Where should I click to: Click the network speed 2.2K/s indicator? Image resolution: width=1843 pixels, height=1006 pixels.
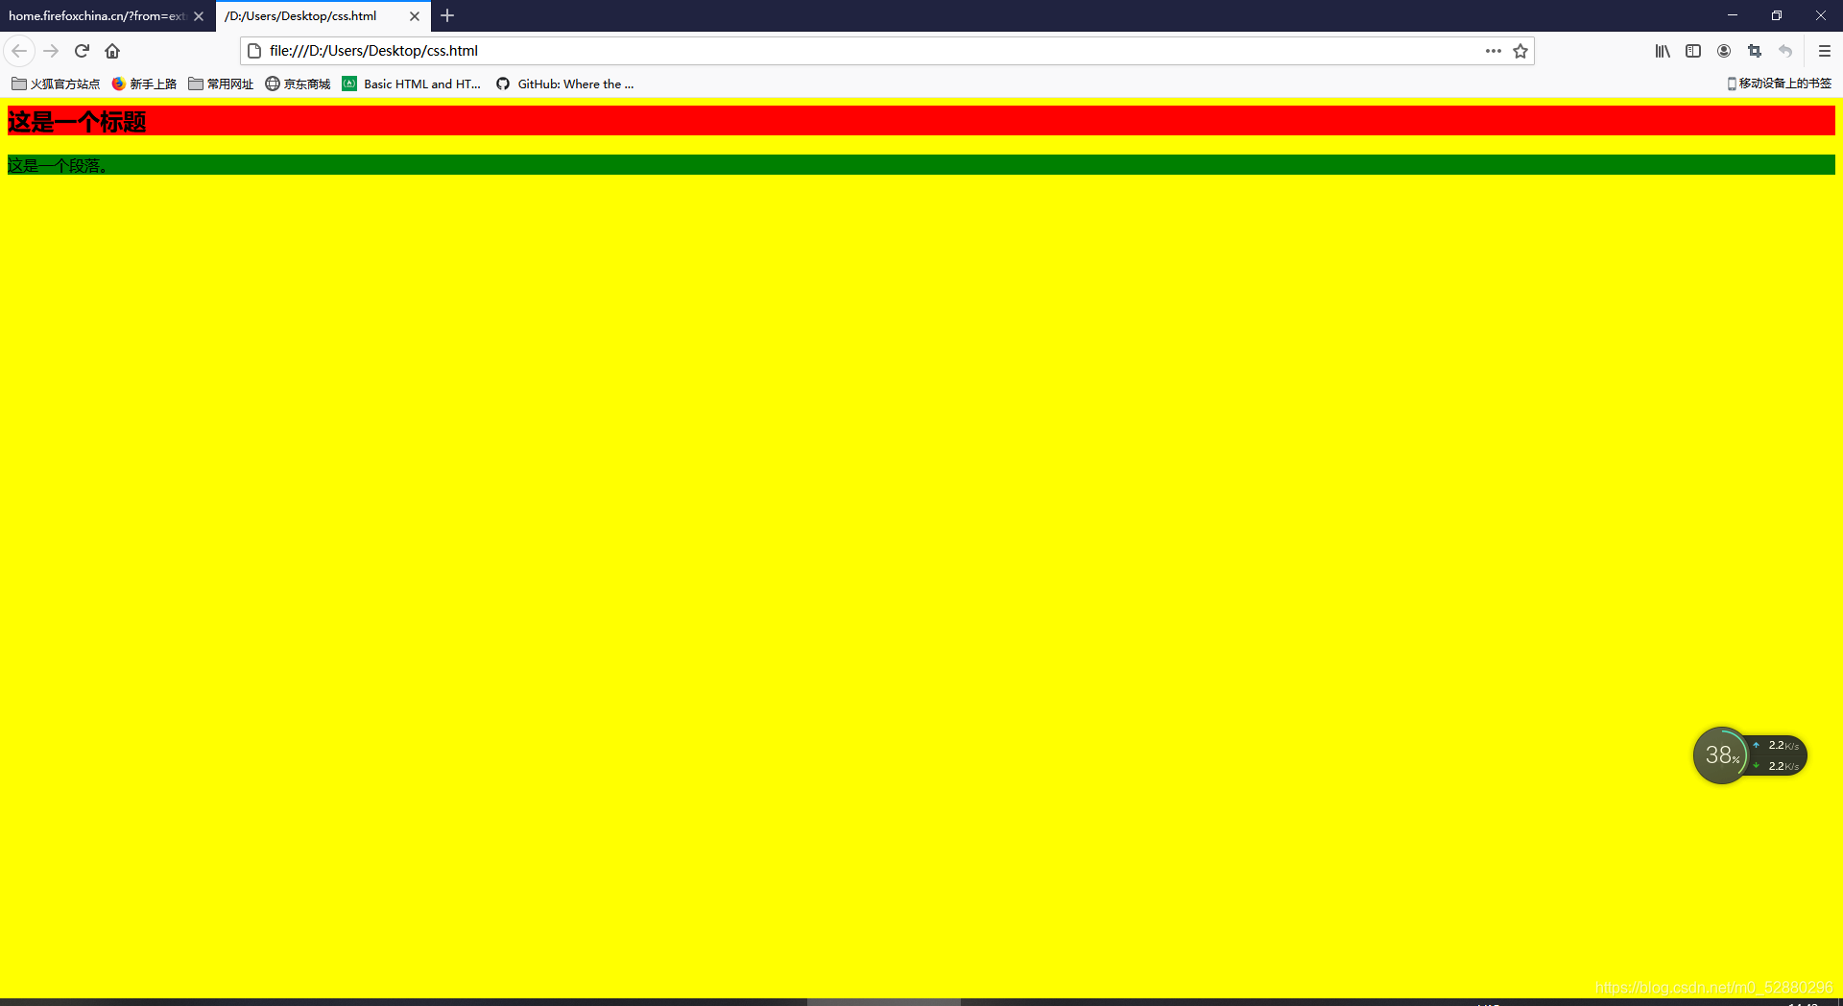(1778, 755)
